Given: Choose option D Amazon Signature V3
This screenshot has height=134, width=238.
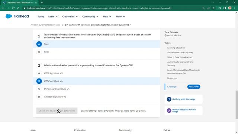Looking at the screenshot, I should pyautogui.click(x=97, y=97).
